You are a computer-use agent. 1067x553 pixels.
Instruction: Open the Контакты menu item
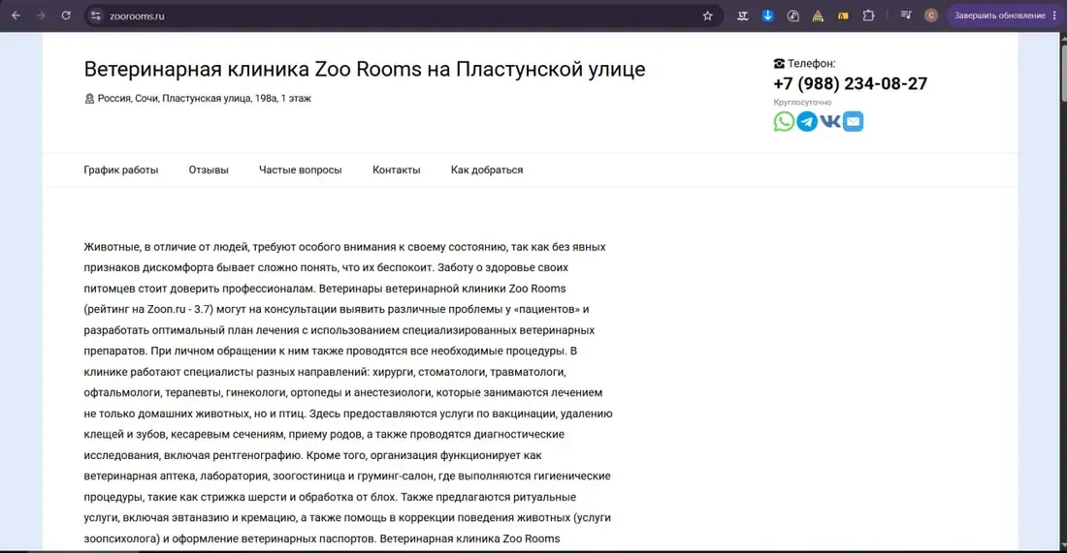[396, 169]
